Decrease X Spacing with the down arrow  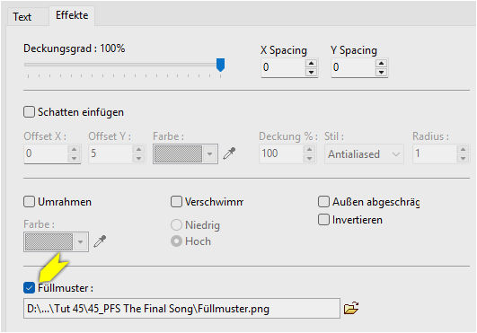pyautogui.click(x=311, y=73)
